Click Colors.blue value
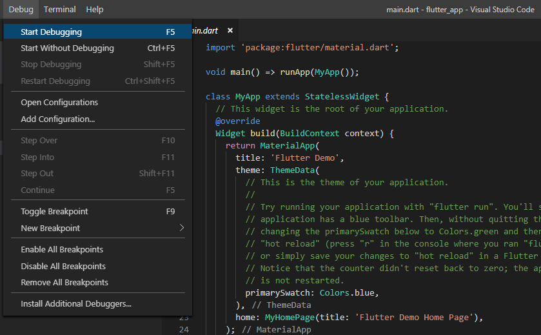Image resolution: width=541 pixels, height=335 pixels. pos(347,293)
